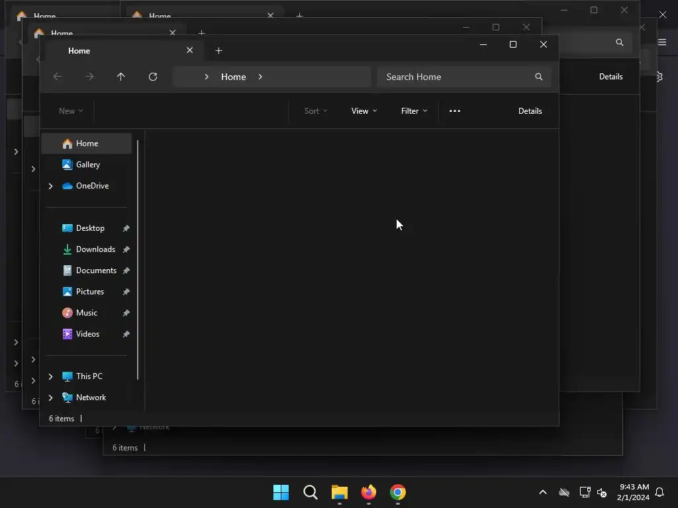
Task: Click the OneDrive cloud tray icon
Action: pyautogui.click(x=564, y=492)
